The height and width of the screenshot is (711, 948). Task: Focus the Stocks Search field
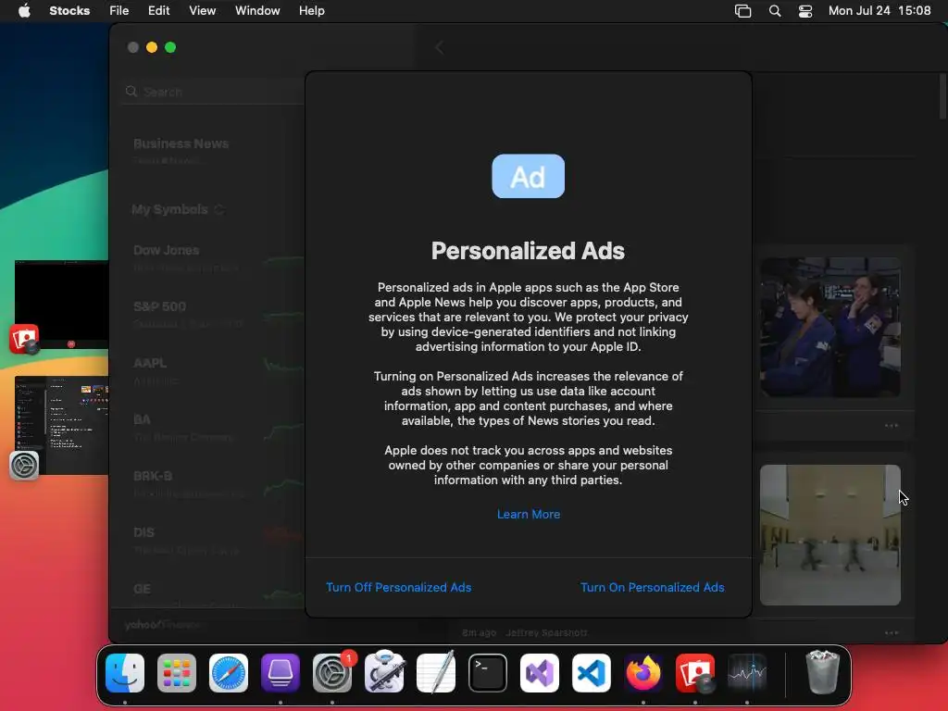point(214,92)
